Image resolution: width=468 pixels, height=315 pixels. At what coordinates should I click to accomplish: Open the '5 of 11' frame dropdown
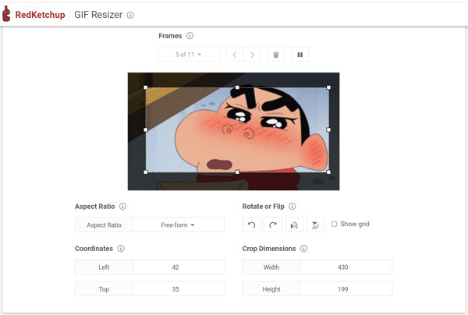click(x=189, y=55)
